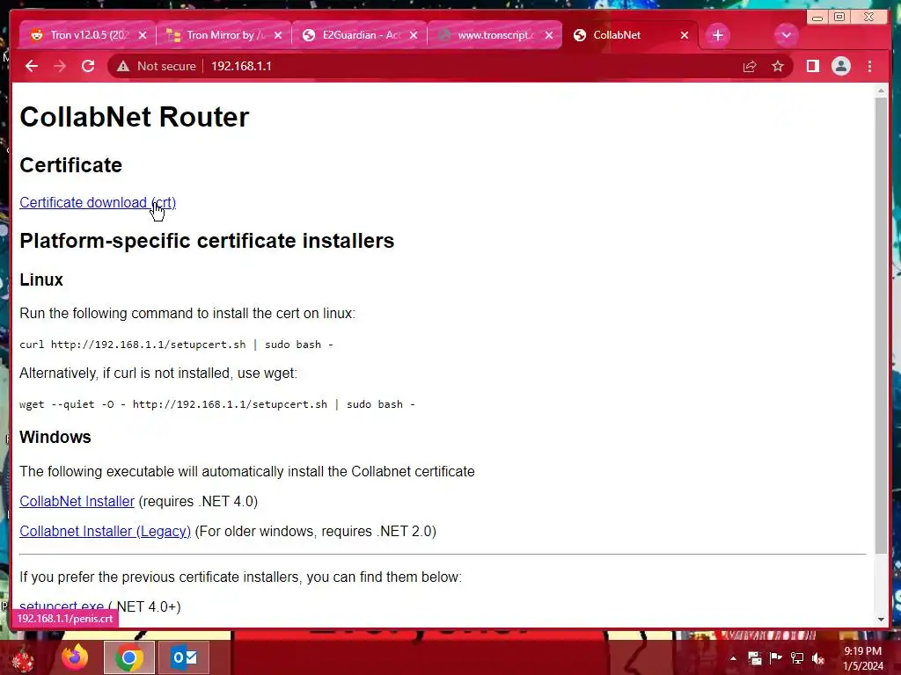Go back with the browser back arrow

click(x=32, y=66)
